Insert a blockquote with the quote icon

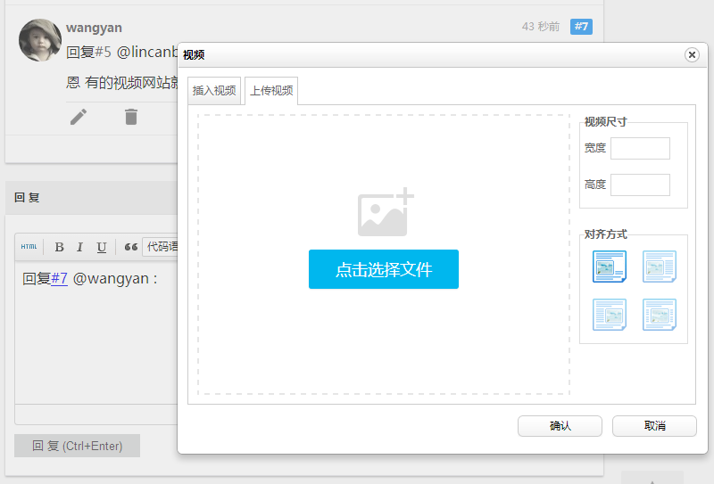[x=131, y=247]
